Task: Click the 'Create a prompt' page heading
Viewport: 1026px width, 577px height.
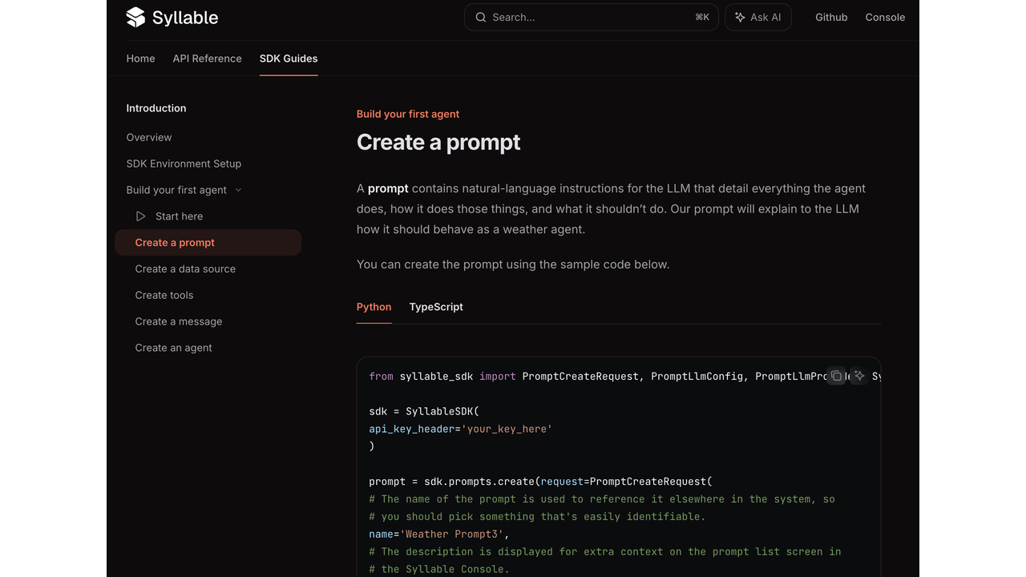Action: tap(438, 143)
